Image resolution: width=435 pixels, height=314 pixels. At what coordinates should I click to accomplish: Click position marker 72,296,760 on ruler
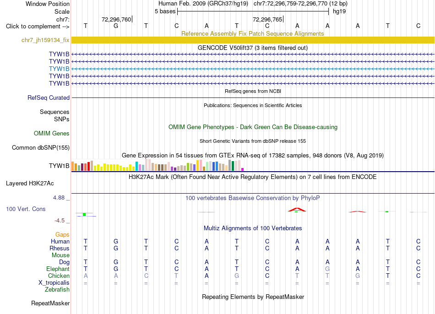[117, 19]
